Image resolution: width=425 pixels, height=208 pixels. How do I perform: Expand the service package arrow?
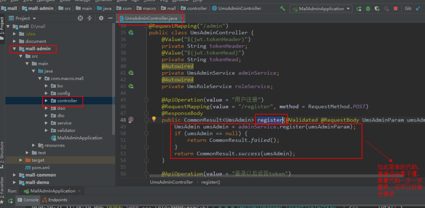tap(46, 123)
